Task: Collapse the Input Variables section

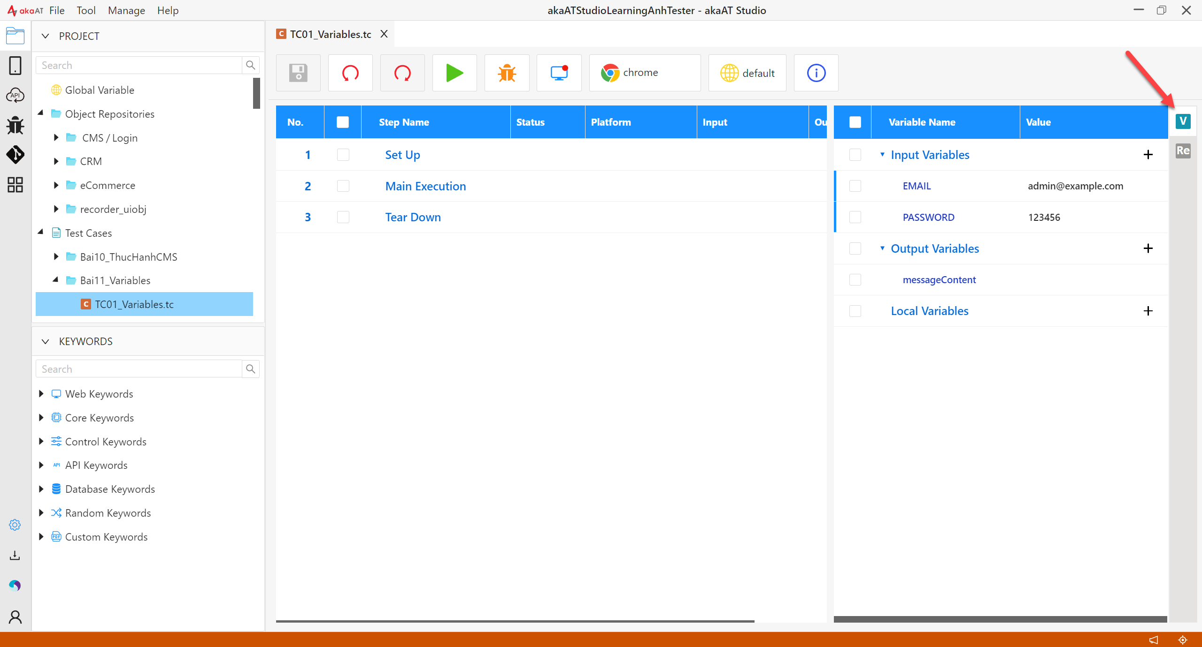Action: click(882, 155)
